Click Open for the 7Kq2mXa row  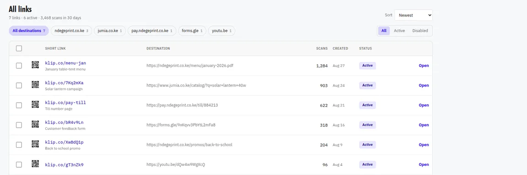point(424,85)
